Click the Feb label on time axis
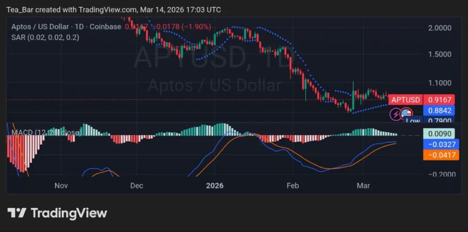 coord(292,186)
